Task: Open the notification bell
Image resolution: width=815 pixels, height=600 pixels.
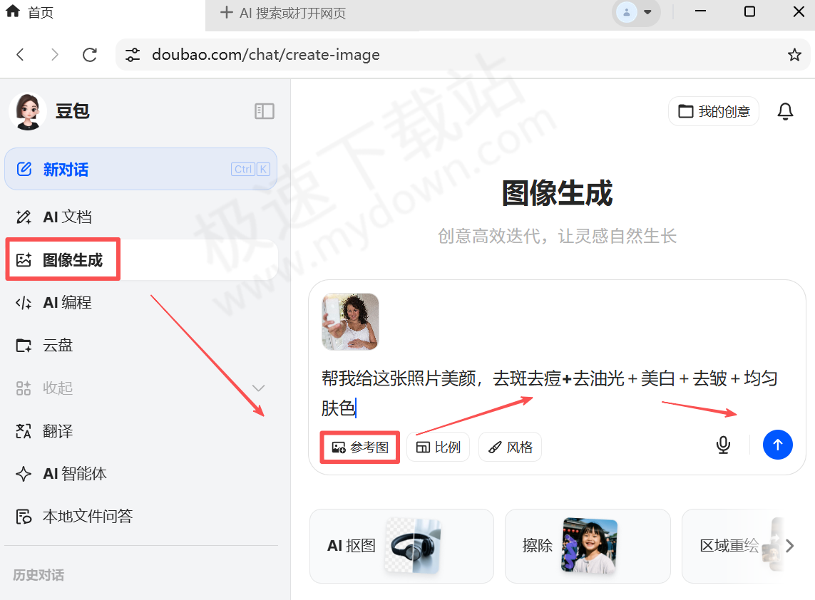Action: (x=785, y=111)
